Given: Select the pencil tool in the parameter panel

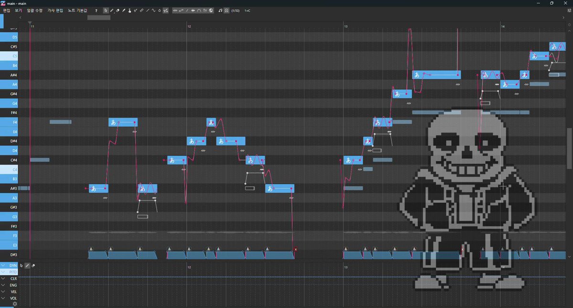Looking at the screenshot, I should [28, 266].
